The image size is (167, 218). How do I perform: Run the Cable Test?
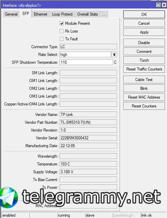tap(144, 80)
